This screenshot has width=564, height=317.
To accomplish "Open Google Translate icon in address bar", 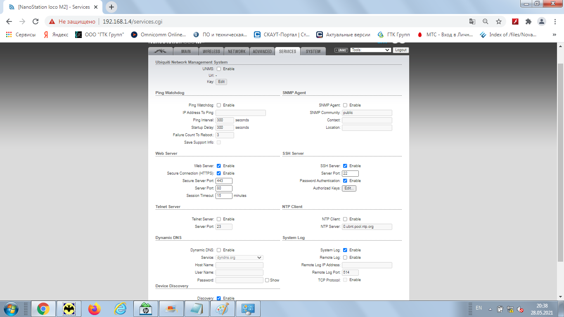I will 472,21.
